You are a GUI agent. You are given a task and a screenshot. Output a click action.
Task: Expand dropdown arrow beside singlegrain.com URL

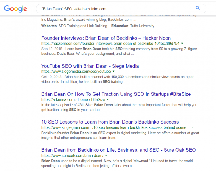point(192,127)
